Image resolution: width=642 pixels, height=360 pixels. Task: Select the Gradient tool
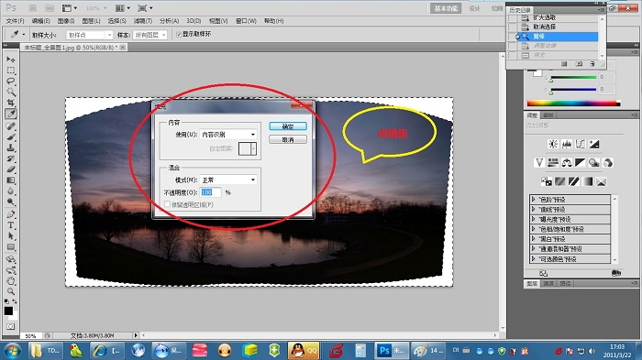[11, 180]
